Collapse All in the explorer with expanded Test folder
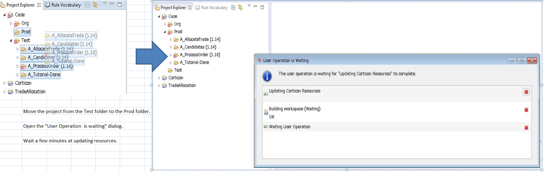Screen dimensions: 544x172 click(87, 5)
